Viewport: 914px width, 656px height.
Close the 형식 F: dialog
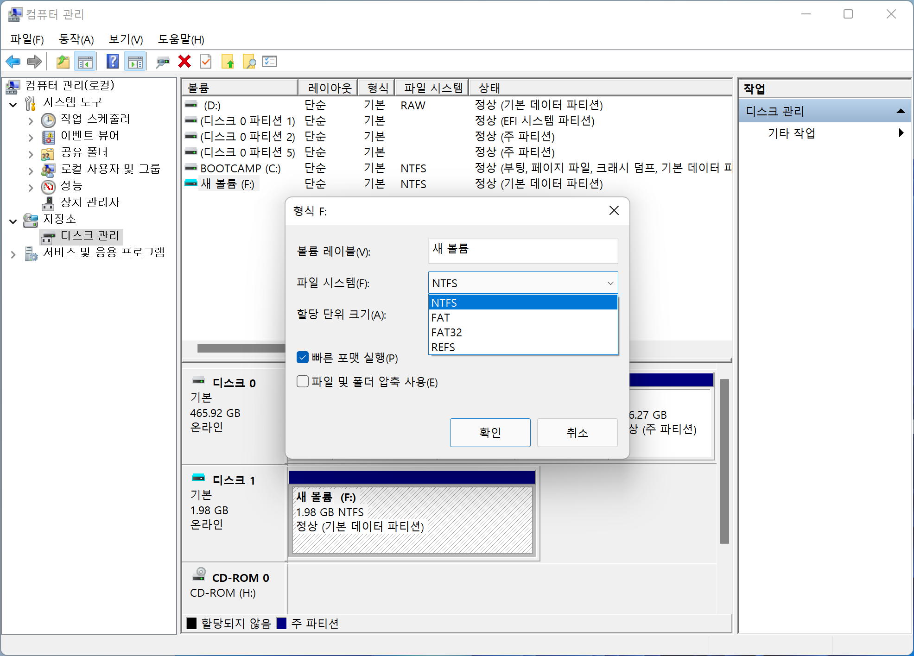click(614, 210)
